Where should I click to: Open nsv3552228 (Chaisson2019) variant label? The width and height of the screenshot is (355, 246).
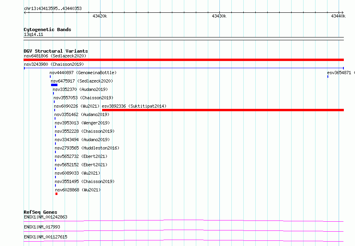[x=85, y=131]
